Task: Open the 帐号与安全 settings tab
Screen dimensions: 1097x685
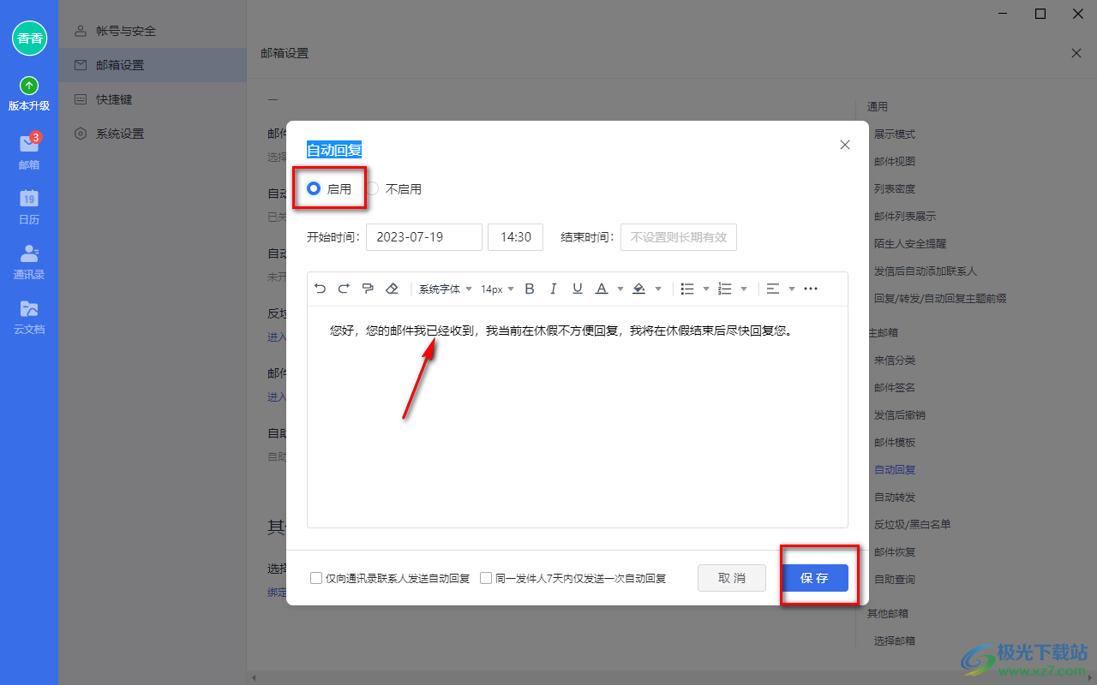Action: coord(153,31)
